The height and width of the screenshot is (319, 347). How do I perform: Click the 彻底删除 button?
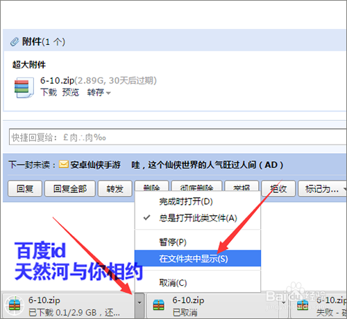click(x=196, y=186)
